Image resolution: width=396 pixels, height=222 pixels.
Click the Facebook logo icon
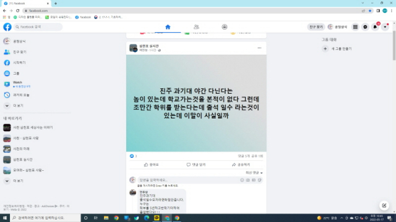(7, 27)
